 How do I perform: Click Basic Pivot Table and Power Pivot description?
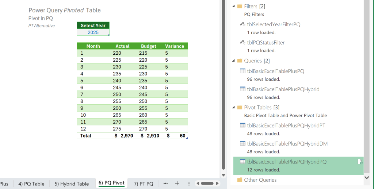coord(286,115)
